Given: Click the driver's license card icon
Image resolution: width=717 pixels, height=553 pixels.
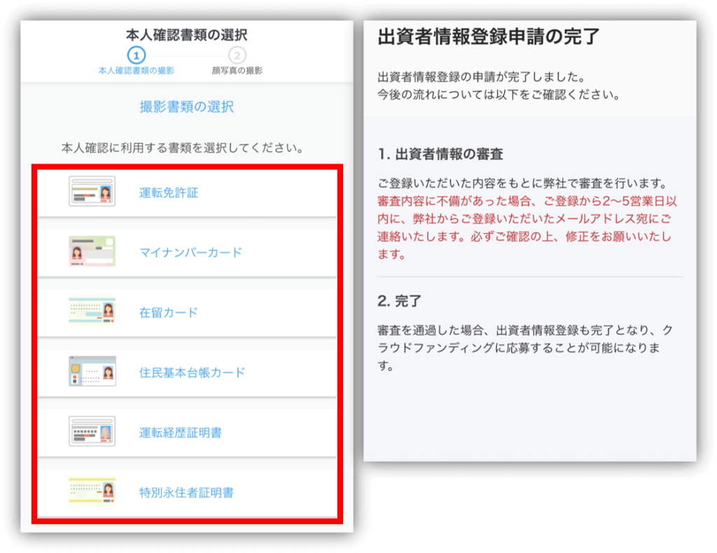Looking at the screenshot, I should tap(92, 192).
